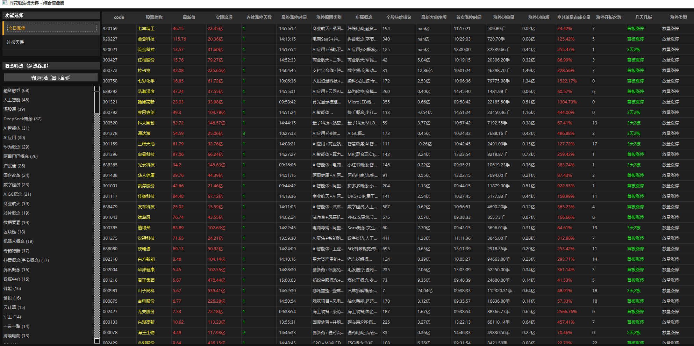Pick the 军工 (14) concept filter
This screenshot has width=694, height=346.
12,317
